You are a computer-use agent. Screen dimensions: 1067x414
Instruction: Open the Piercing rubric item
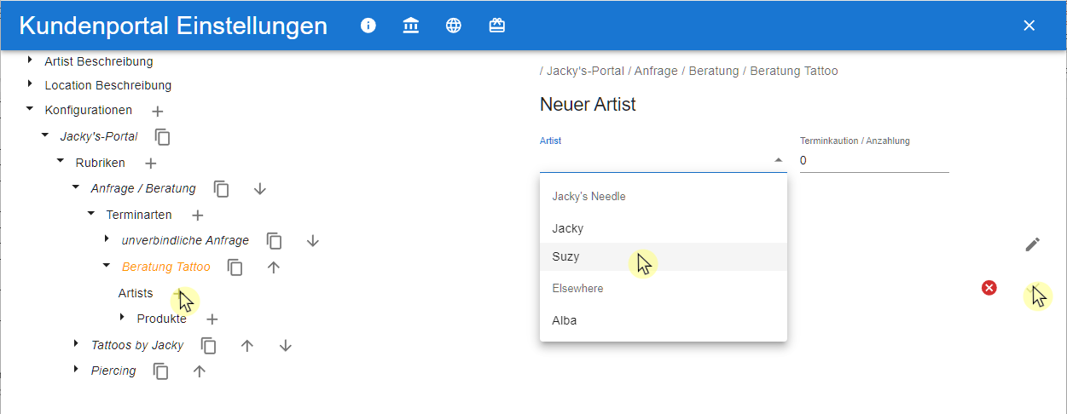113,371
